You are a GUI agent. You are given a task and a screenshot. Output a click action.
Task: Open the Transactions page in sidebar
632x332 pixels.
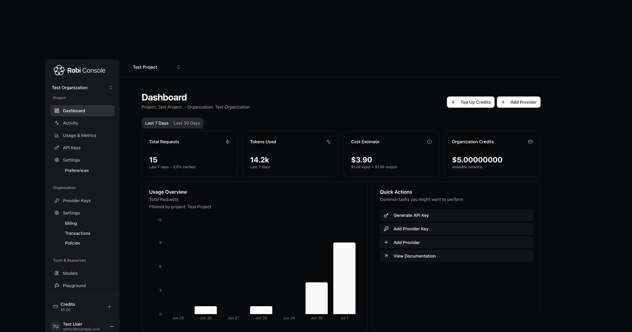(78, 233)
